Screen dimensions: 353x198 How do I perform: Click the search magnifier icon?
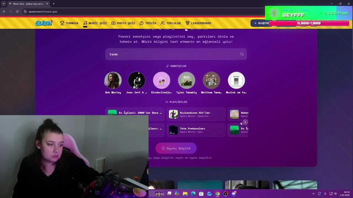(x=242, y=54)
